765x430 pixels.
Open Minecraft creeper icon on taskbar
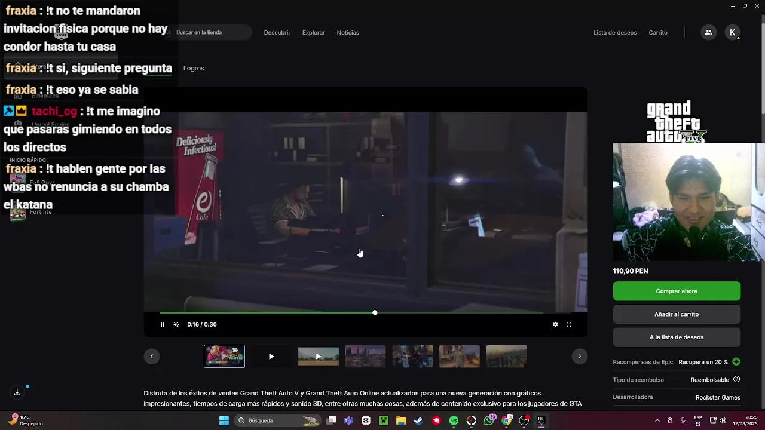(x=384, y=420)
